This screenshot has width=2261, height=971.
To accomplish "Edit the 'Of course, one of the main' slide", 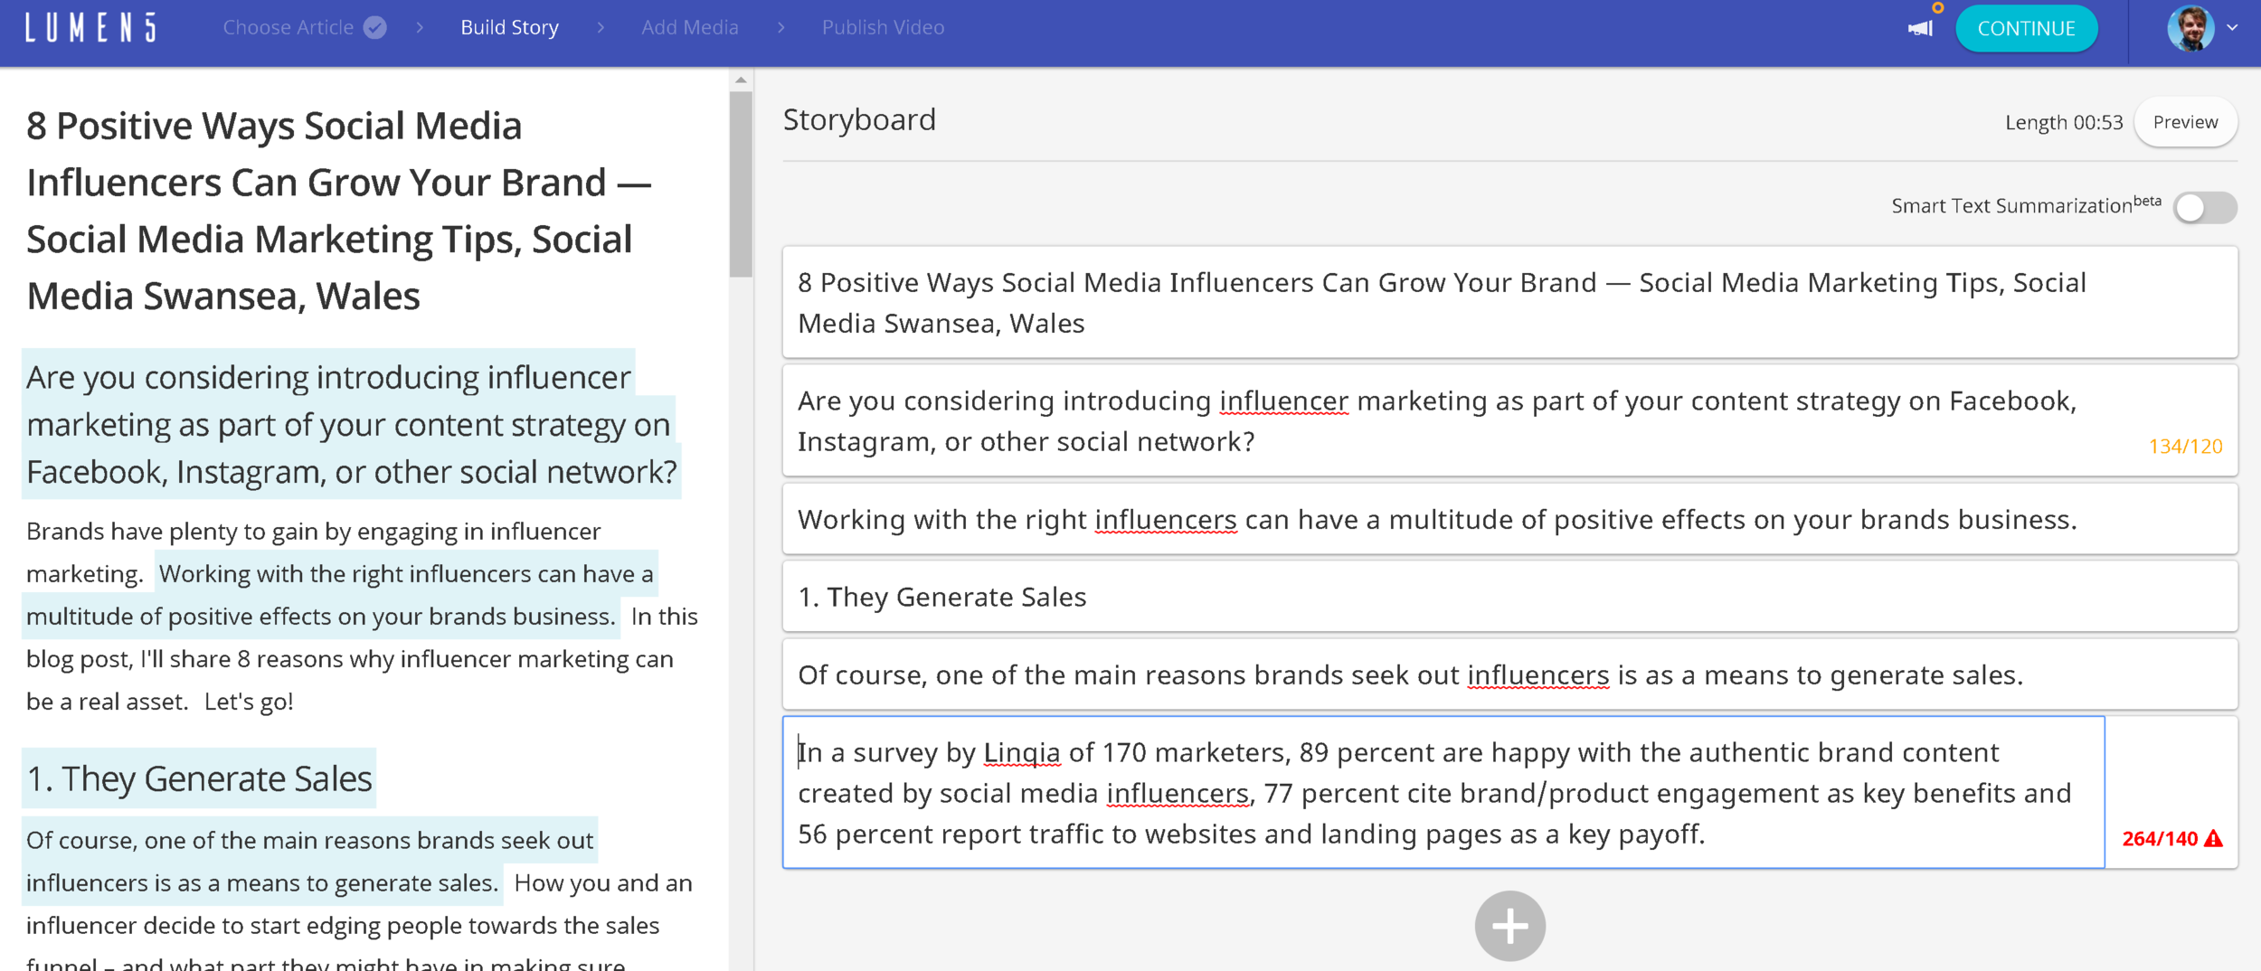I will (x=1509, y=675).
